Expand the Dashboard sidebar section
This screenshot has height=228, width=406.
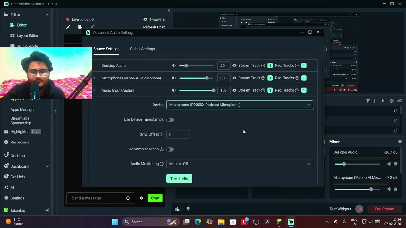(x=47, y=166)
